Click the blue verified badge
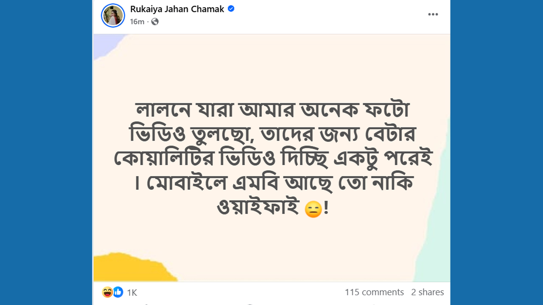 click(x=231, y=9)
